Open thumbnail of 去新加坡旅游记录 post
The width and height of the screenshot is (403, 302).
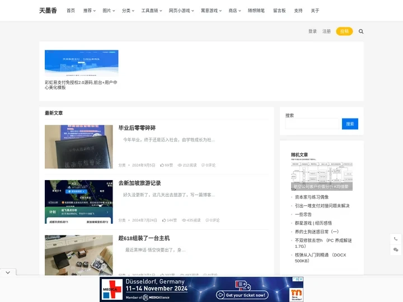pyautogui.click(x=79, y=202)
